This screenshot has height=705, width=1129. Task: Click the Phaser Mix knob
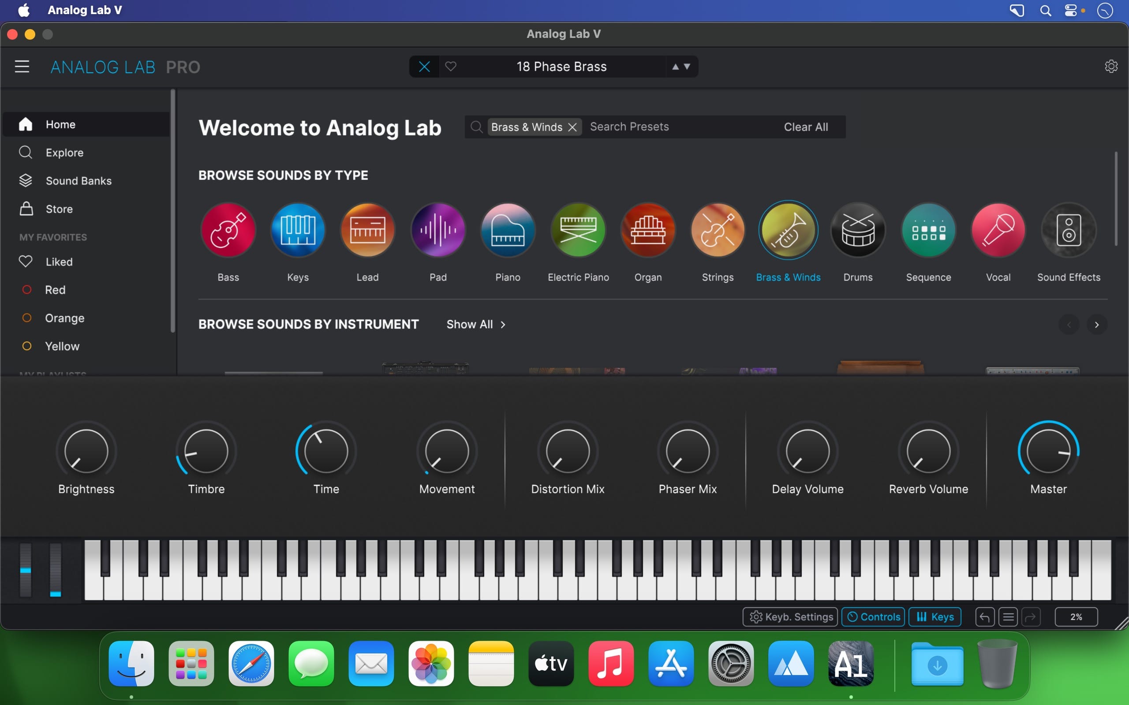pos(688,451)
